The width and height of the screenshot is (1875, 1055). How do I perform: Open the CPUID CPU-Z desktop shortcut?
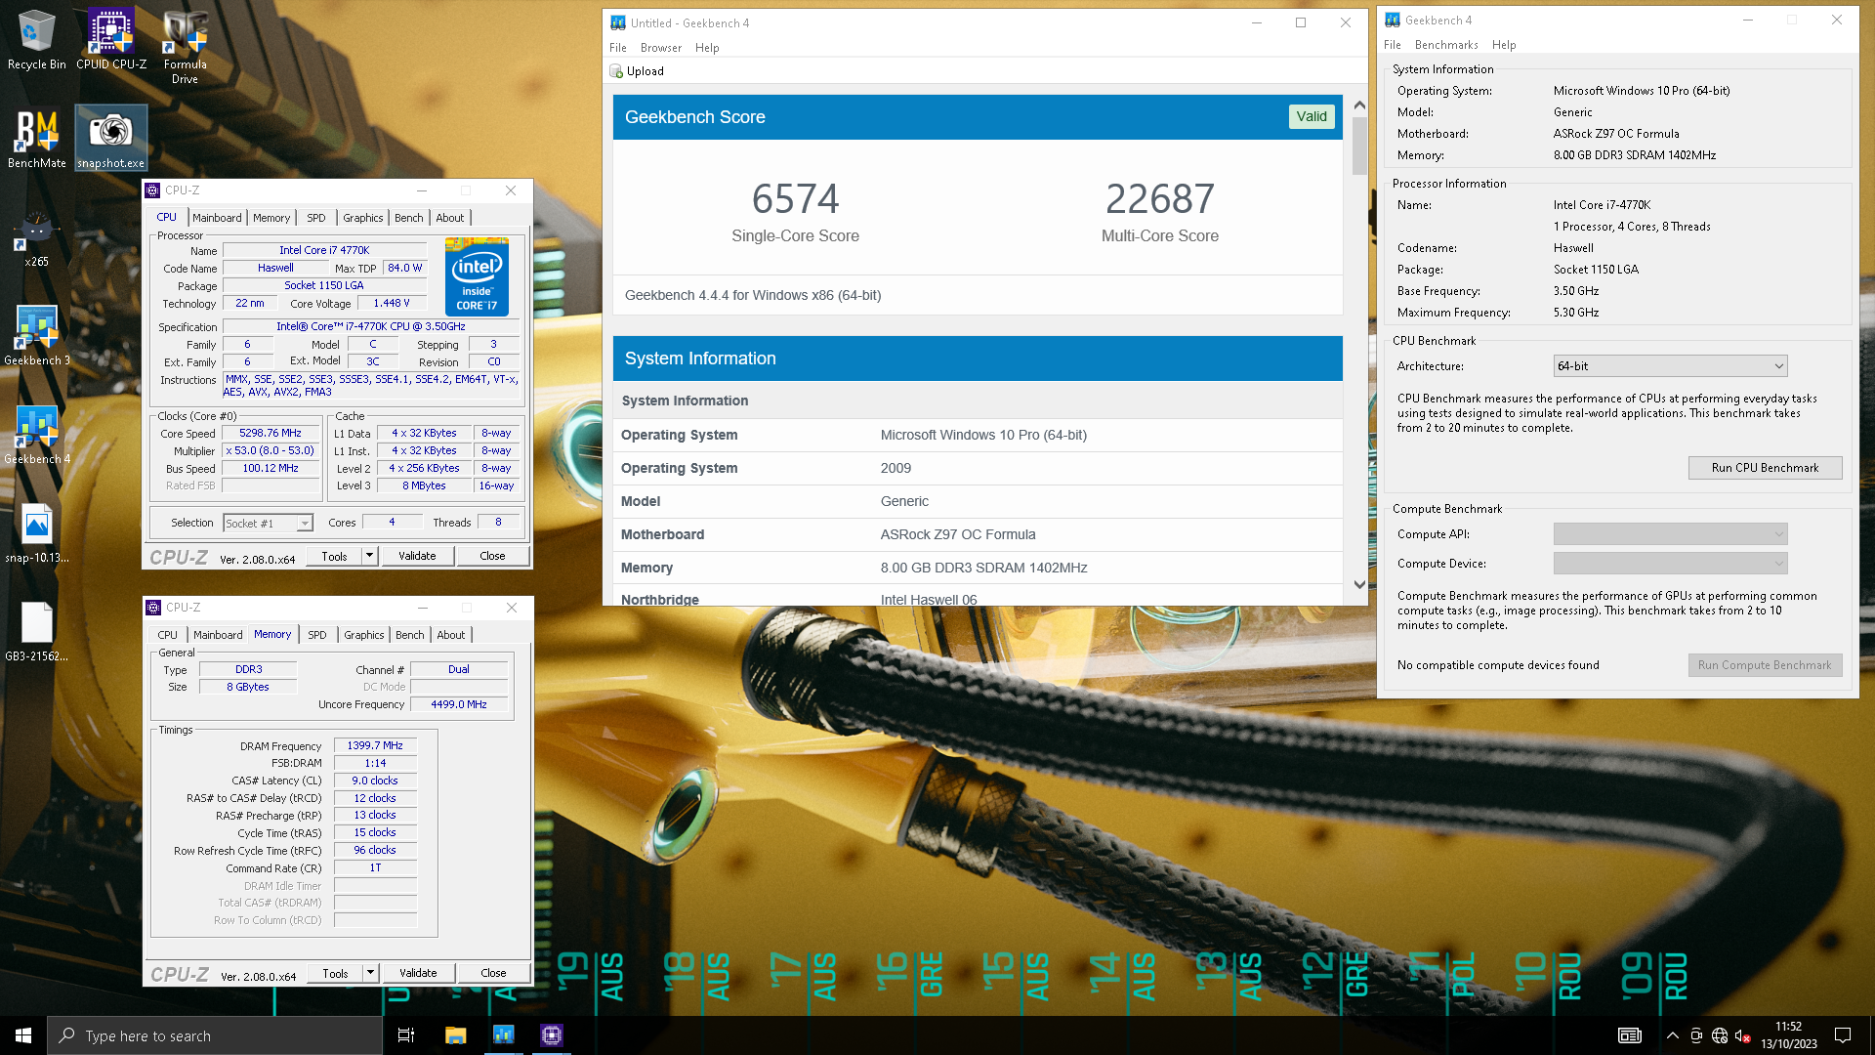click(111, 39)
